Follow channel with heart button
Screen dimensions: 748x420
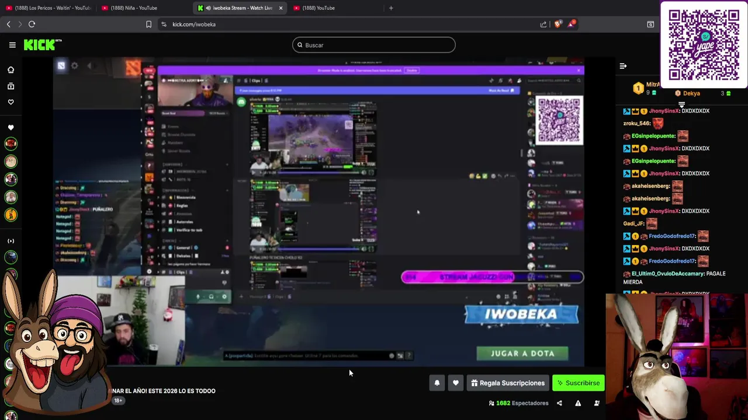(x=456, y=383)
